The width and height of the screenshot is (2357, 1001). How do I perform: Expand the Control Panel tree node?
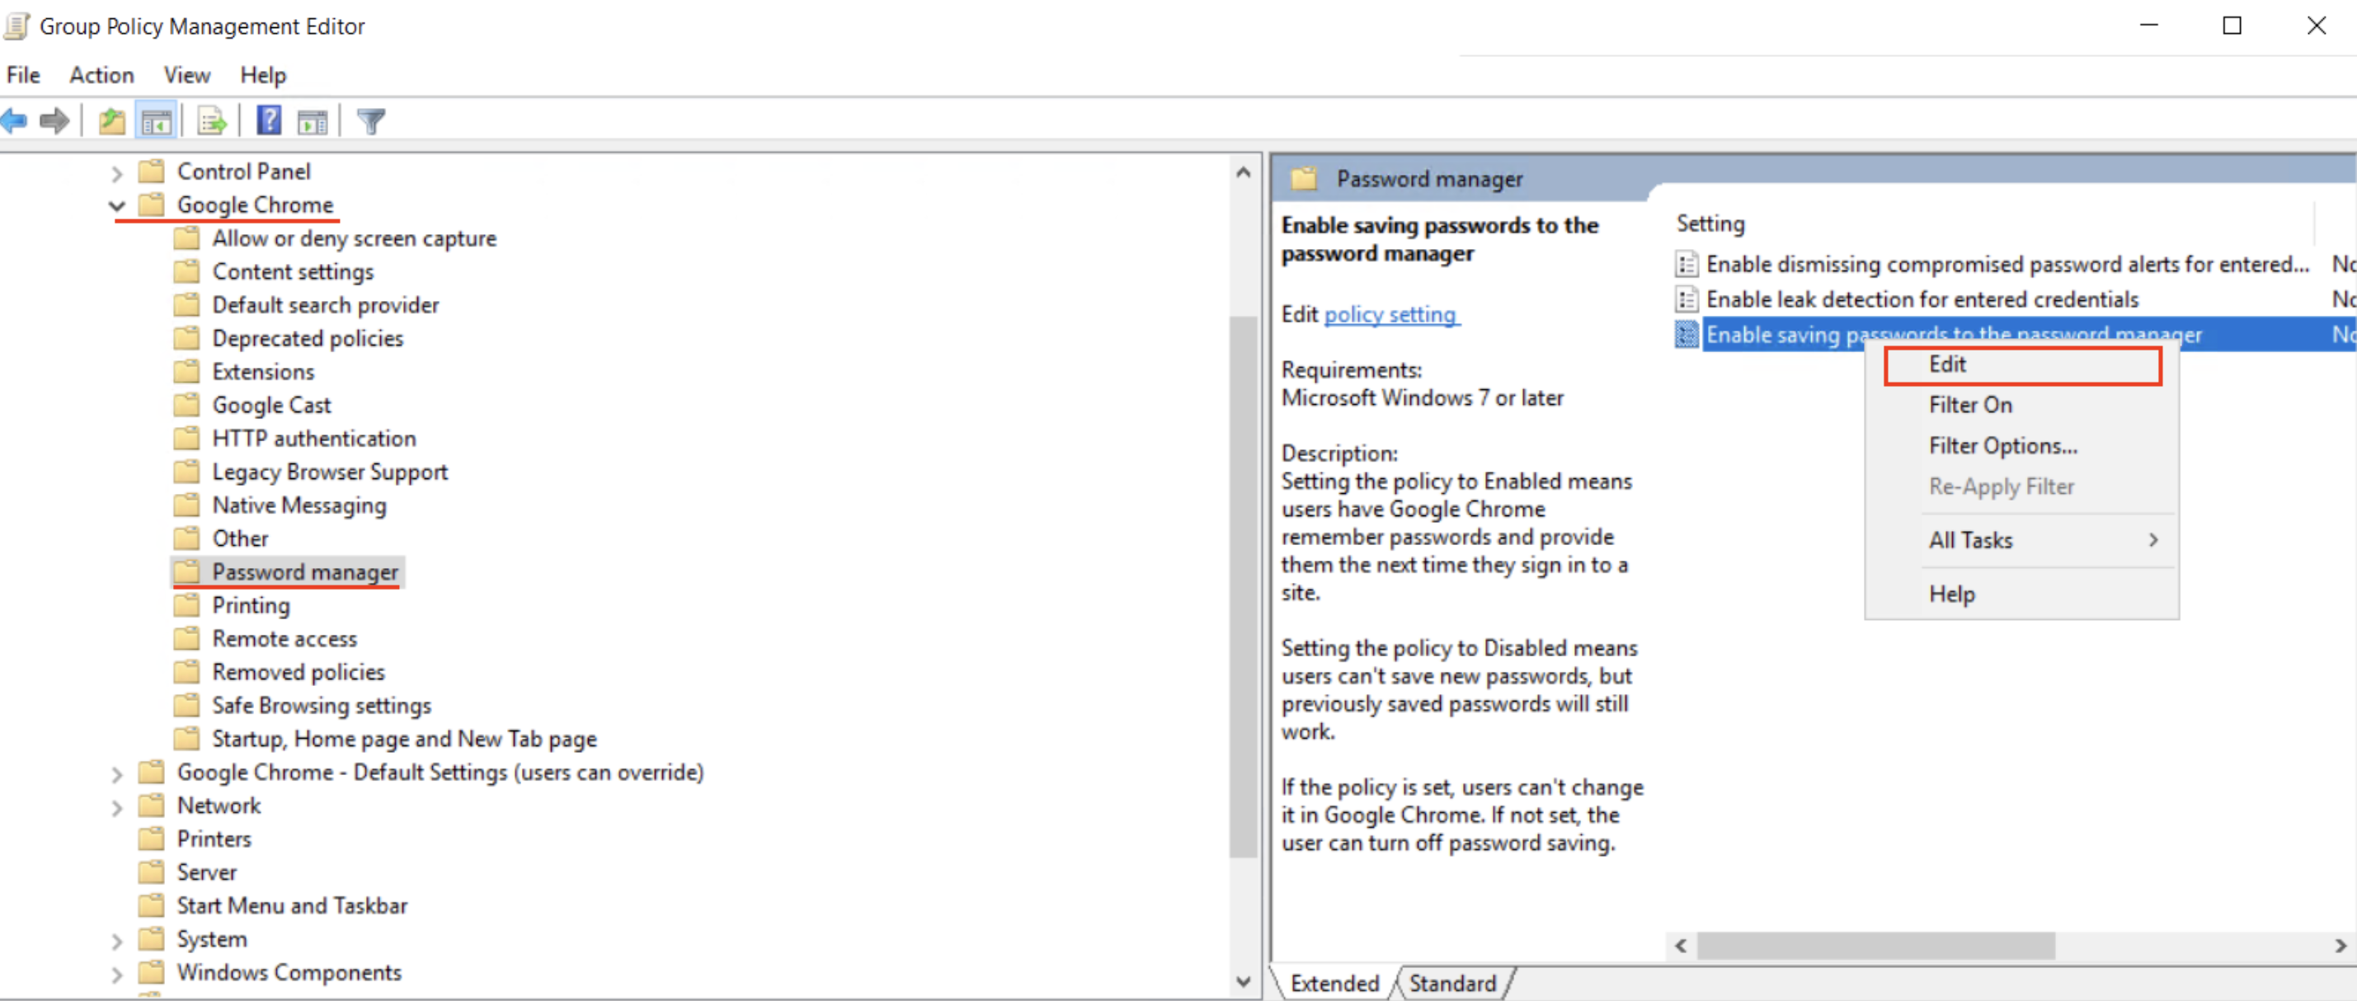[x=116, y=173]
